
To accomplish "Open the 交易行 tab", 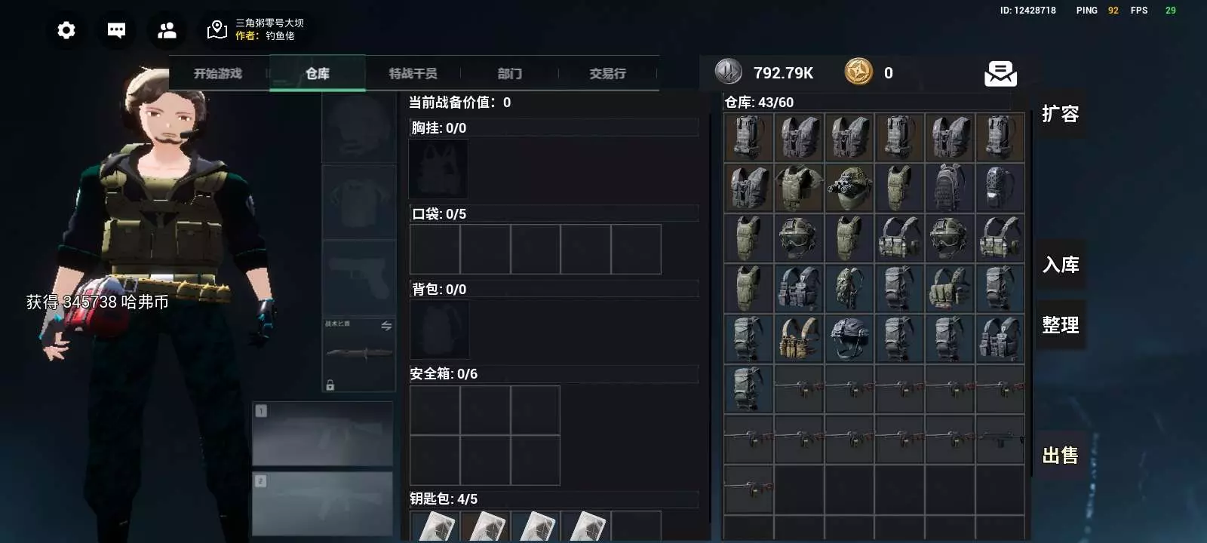I will (607, 73).
